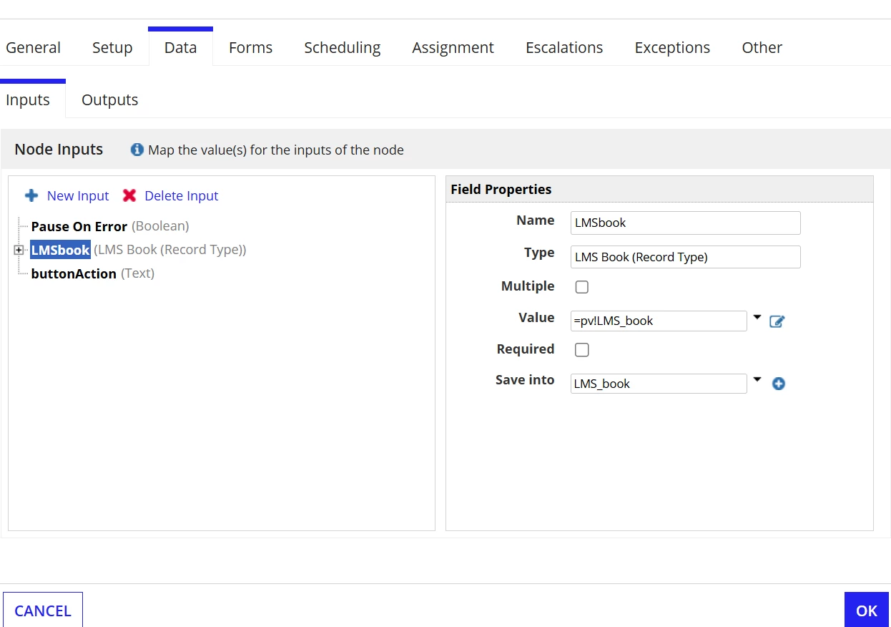This screenshot has height=627, width=891.
Task: Click the plus icon beside Save into
Action: 779,384
